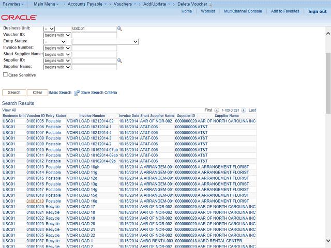Click the Clear button
Image resolution: width=331 pixels, height=248 pixels.
pos(37,92)
